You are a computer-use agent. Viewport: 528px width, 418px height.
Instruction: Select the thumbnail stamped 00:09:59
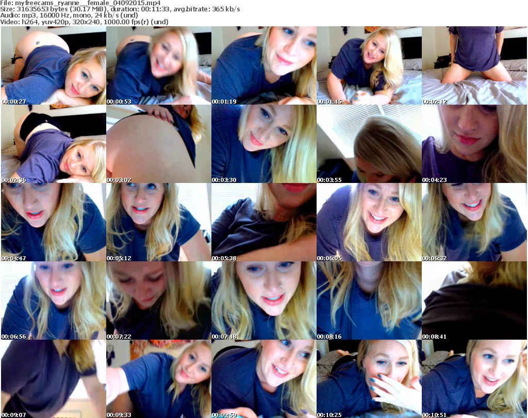tap(264, 379)
